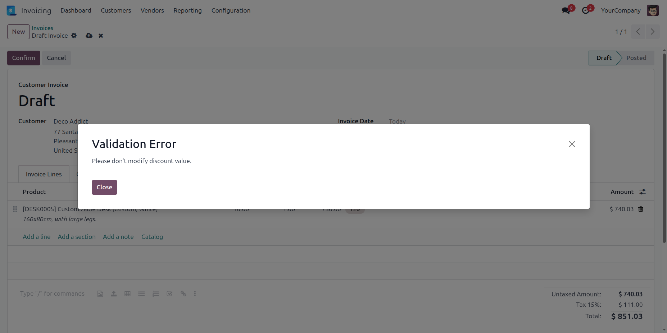Insert a table via editor icon

point(127,294)
